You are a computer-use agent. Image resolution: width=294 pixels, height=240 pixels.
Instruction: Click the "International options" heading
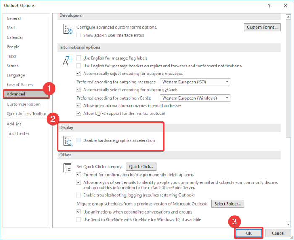(80, 47)
